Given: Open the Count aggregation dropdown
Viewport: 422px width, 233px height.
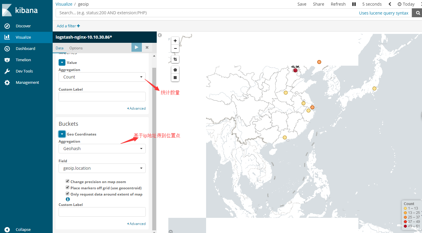Looking at the screenshot, I should tap(102, 77).
